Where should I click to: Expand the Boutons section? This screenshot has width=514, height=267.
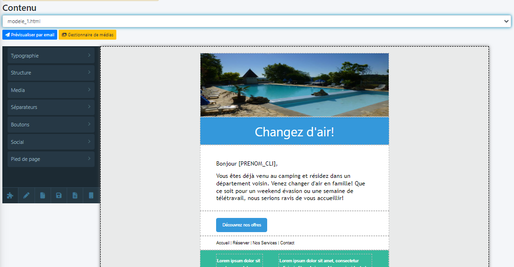pos(51,125)
